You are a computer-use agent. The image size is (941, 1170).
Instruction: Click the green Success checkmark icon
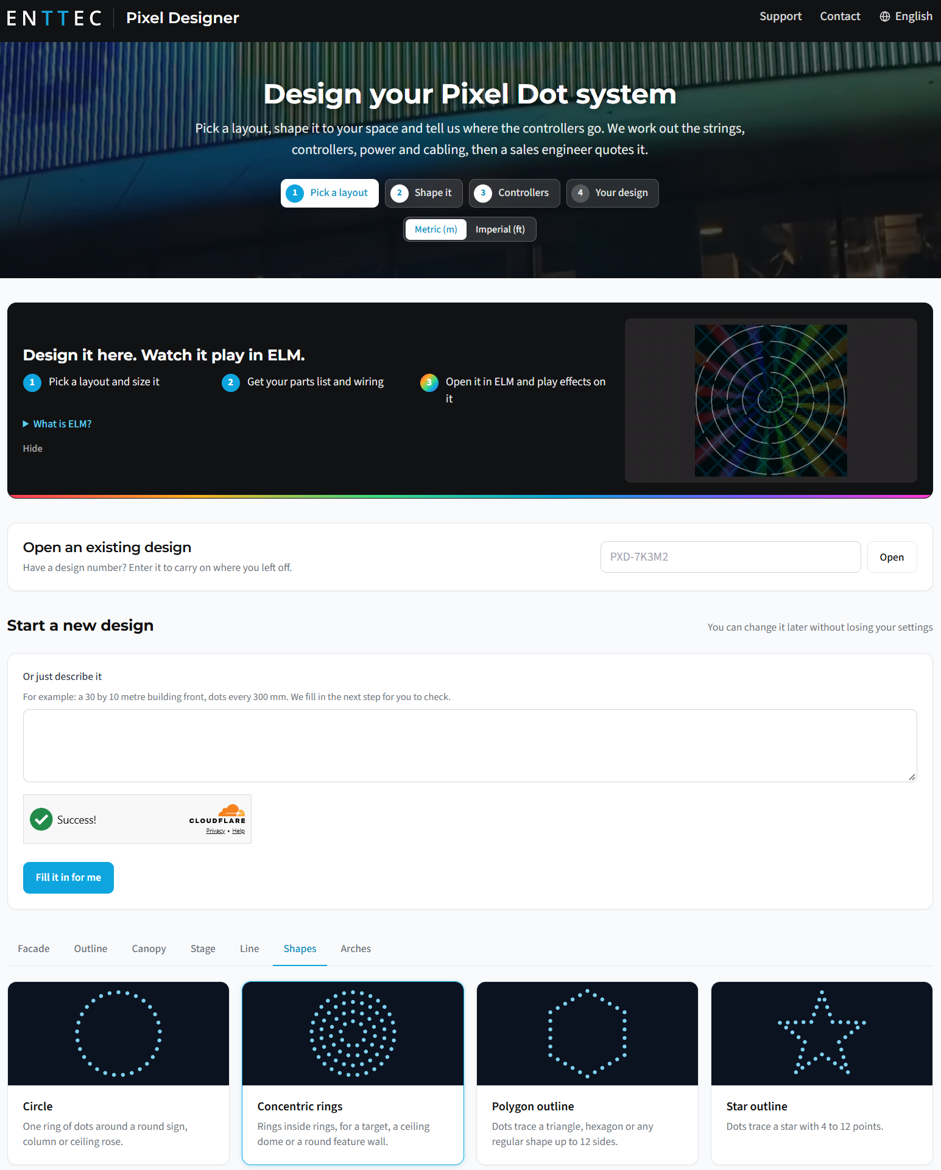tap(41, 819)
